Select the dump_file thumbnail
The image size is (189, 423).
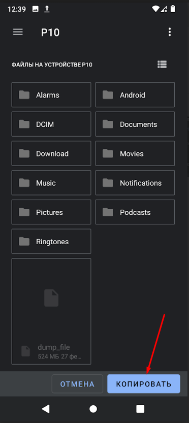pos(51,311)
